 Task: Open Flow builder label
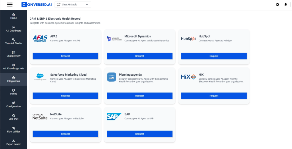[x=13, y=132]
